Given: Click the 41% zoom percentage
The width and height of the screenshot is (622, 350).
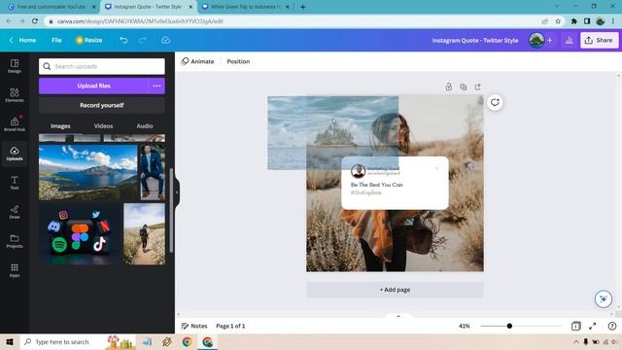Looking at the screenshot, I should click(x=465, y=326).
